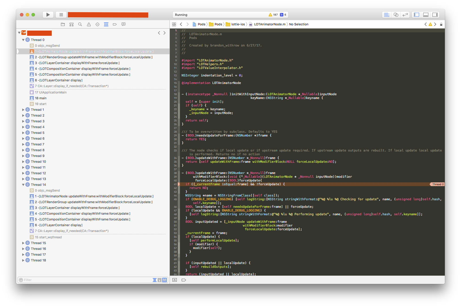Click the Running activity status field
The width and height of the screenshot is (461, 307).
tap(230, 15)
